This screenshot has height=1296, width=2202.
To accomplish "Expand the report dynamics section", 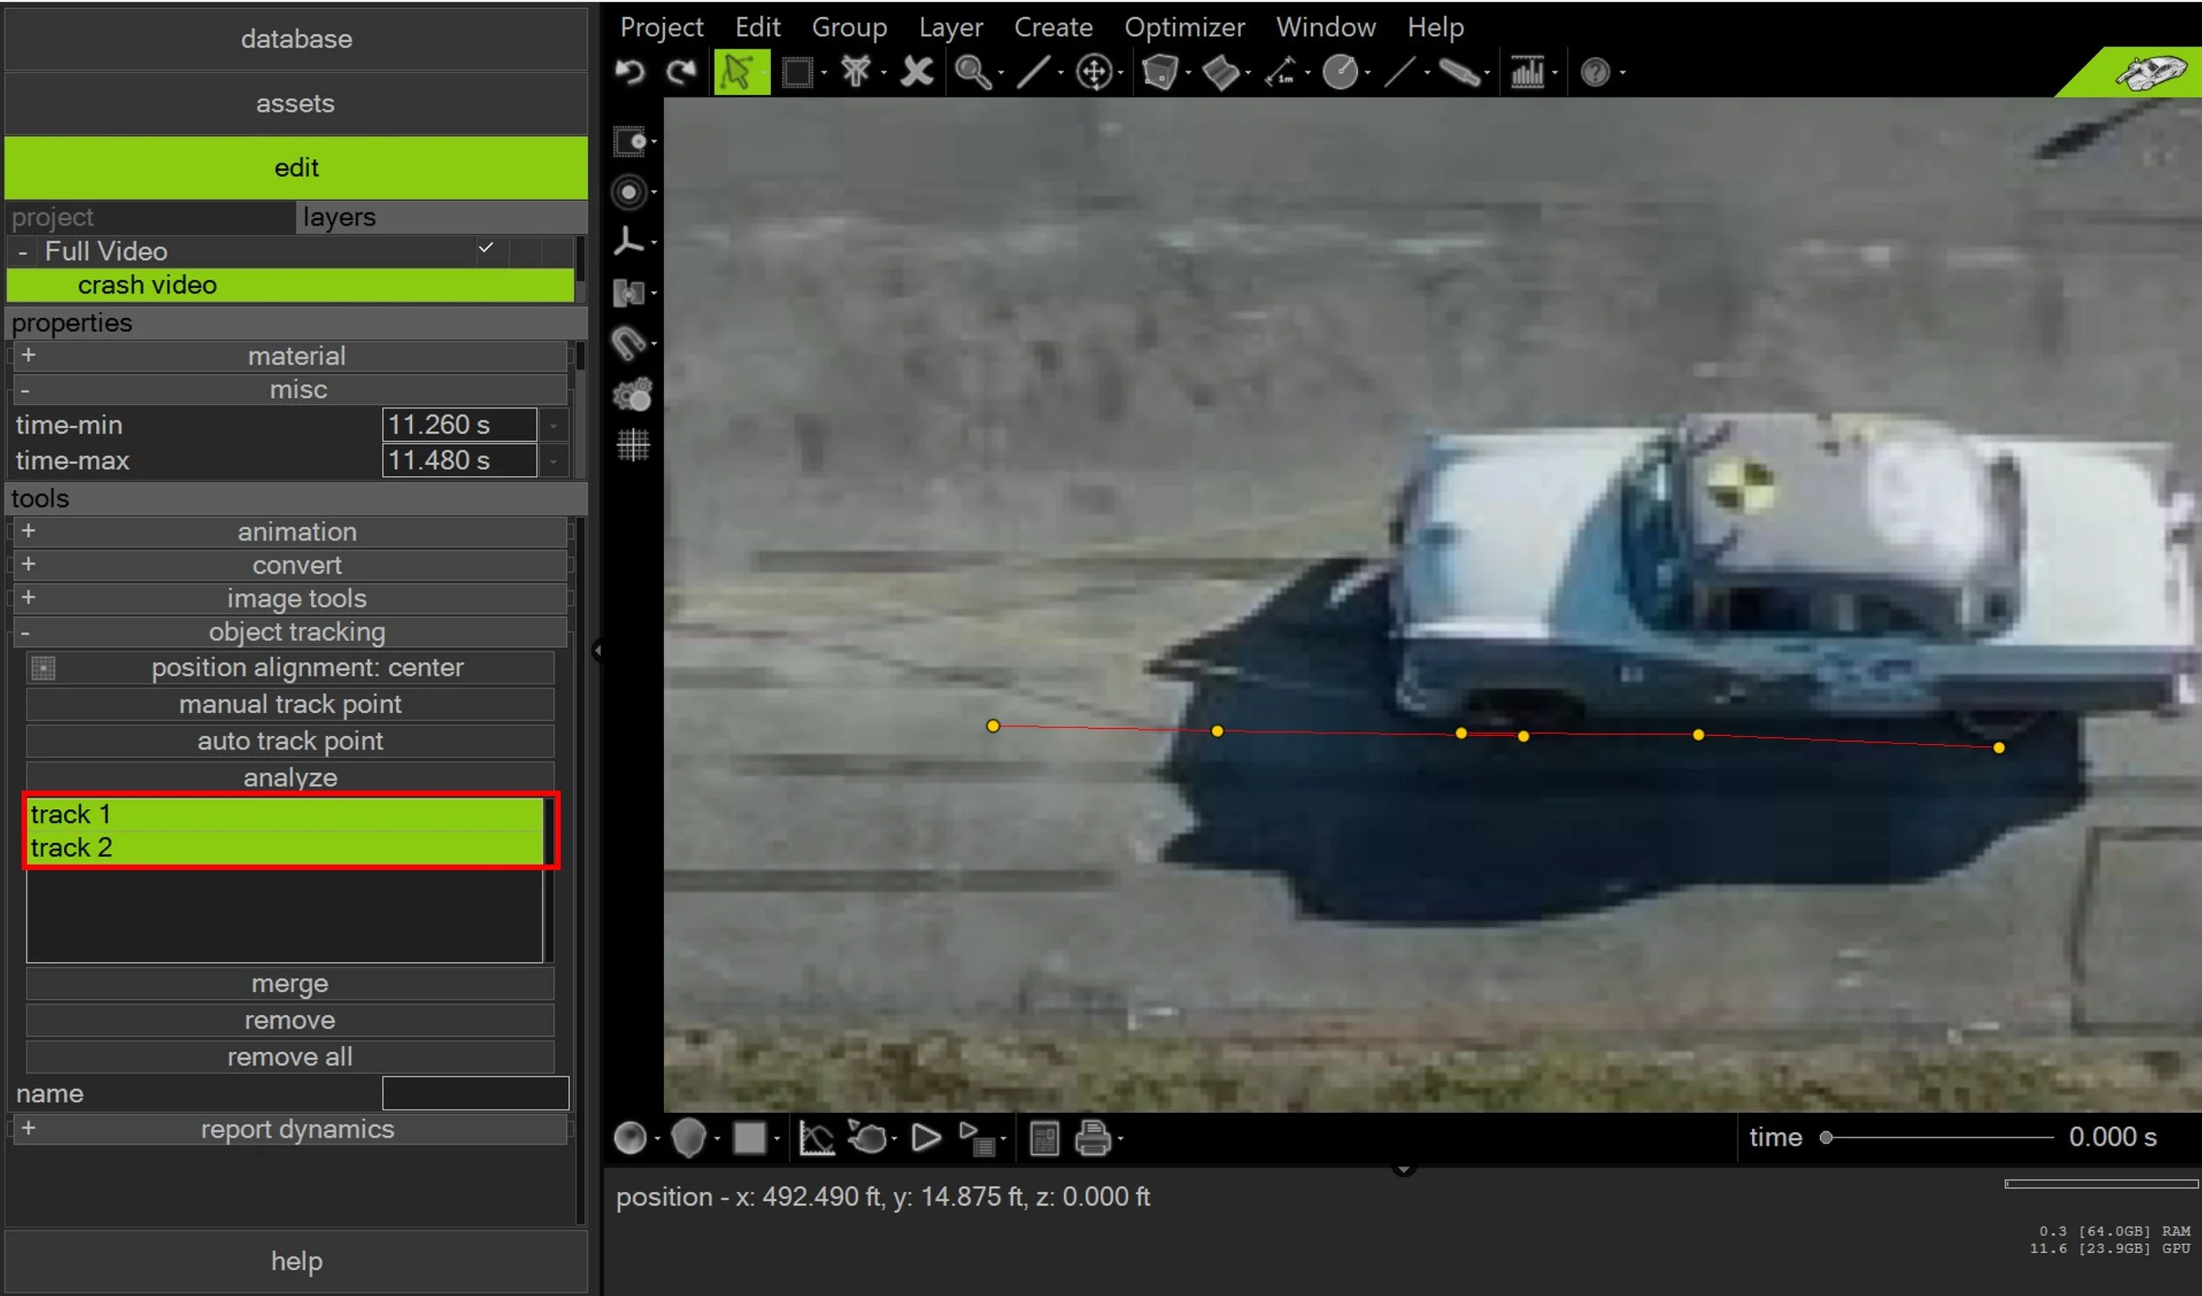I will tap(28, 1128).
